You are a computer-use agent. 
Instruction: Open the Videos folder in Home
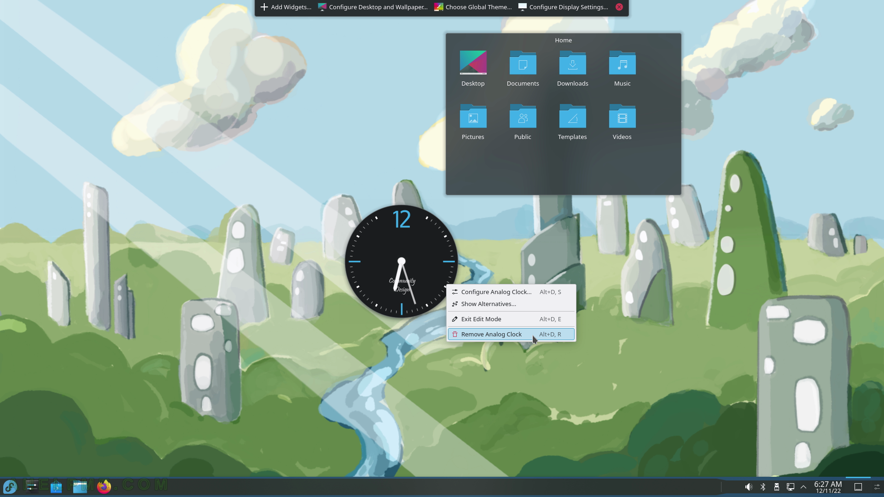pyautogui.click(x=622, y=122)
